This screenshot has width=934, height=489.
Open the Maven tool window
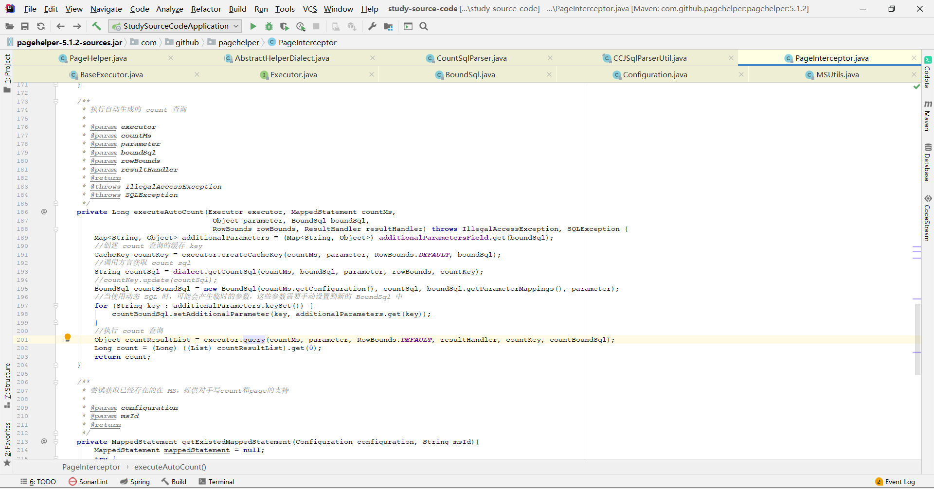928,116
